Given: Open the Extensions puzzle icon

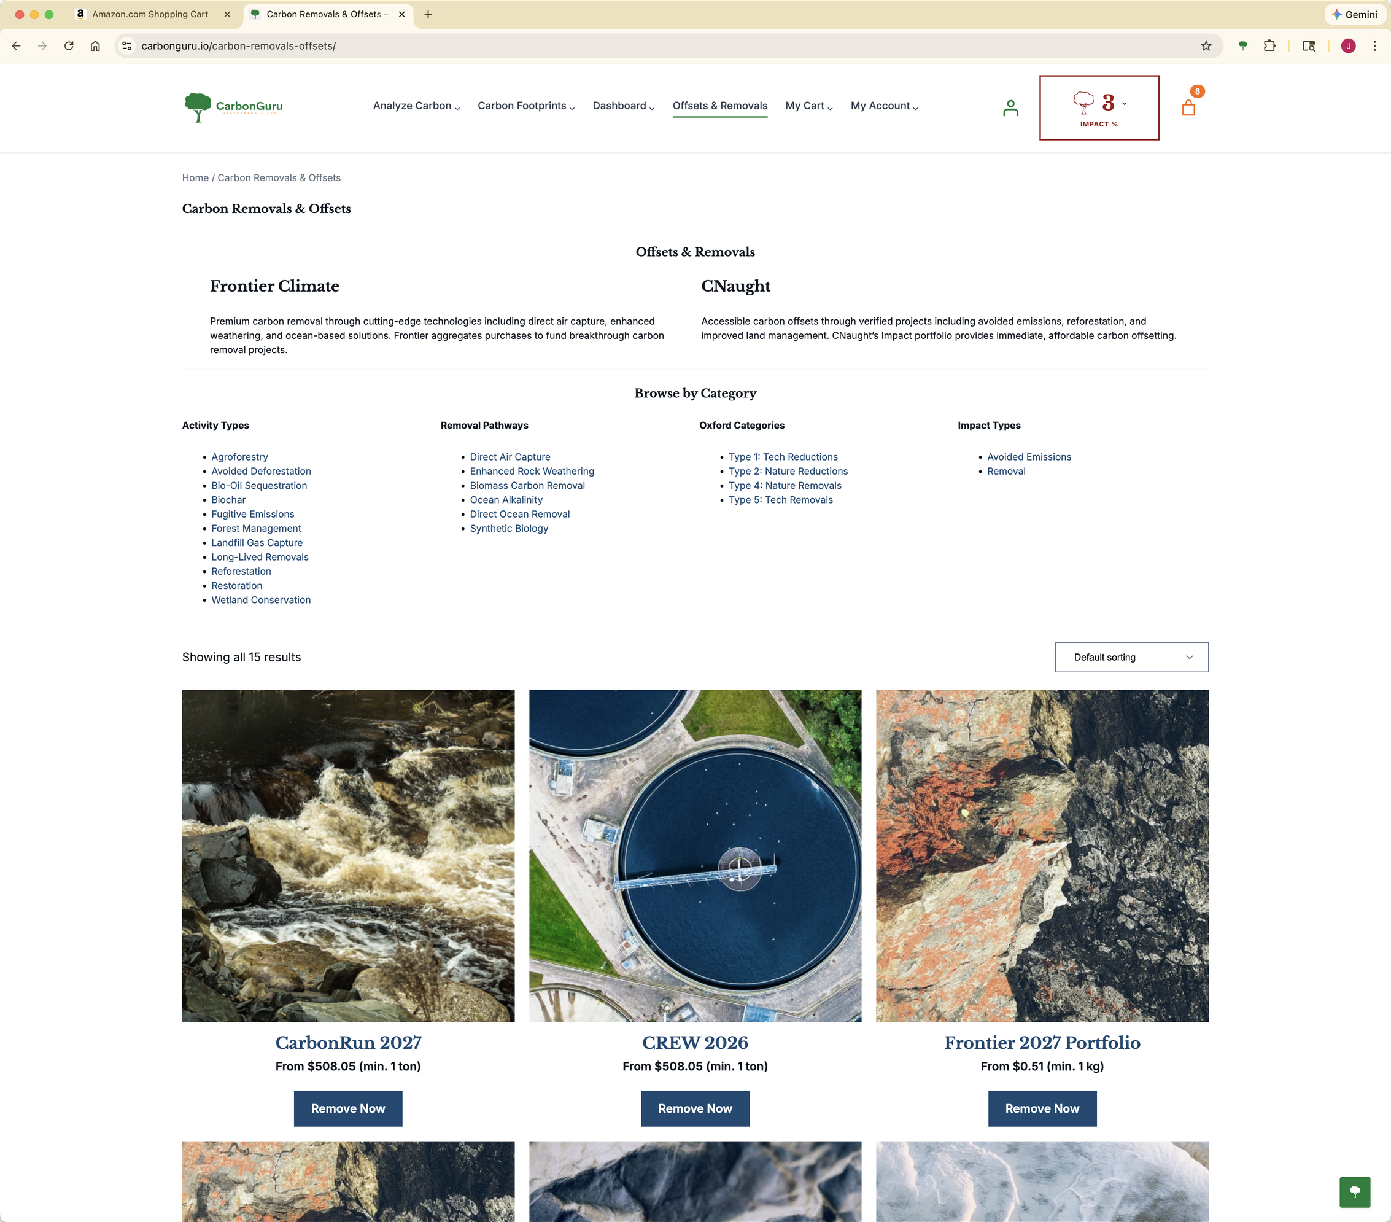Looking at the screenshot, I should coord(1269,45).
